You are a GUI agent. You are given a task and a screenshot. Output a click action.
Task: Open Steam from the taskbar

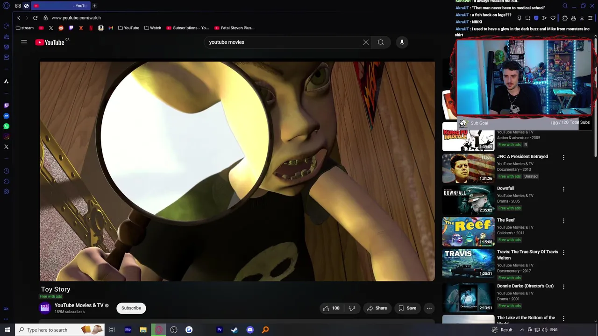coord(235,330)
